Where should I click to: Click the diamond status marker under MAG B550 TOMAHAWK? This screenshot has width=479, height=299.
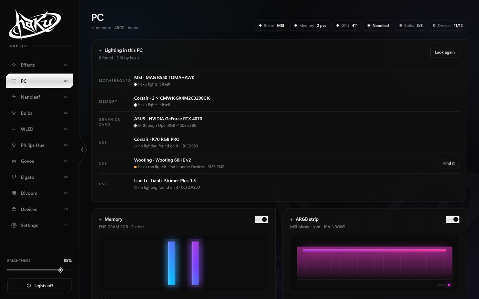click(x=135, y=84)
